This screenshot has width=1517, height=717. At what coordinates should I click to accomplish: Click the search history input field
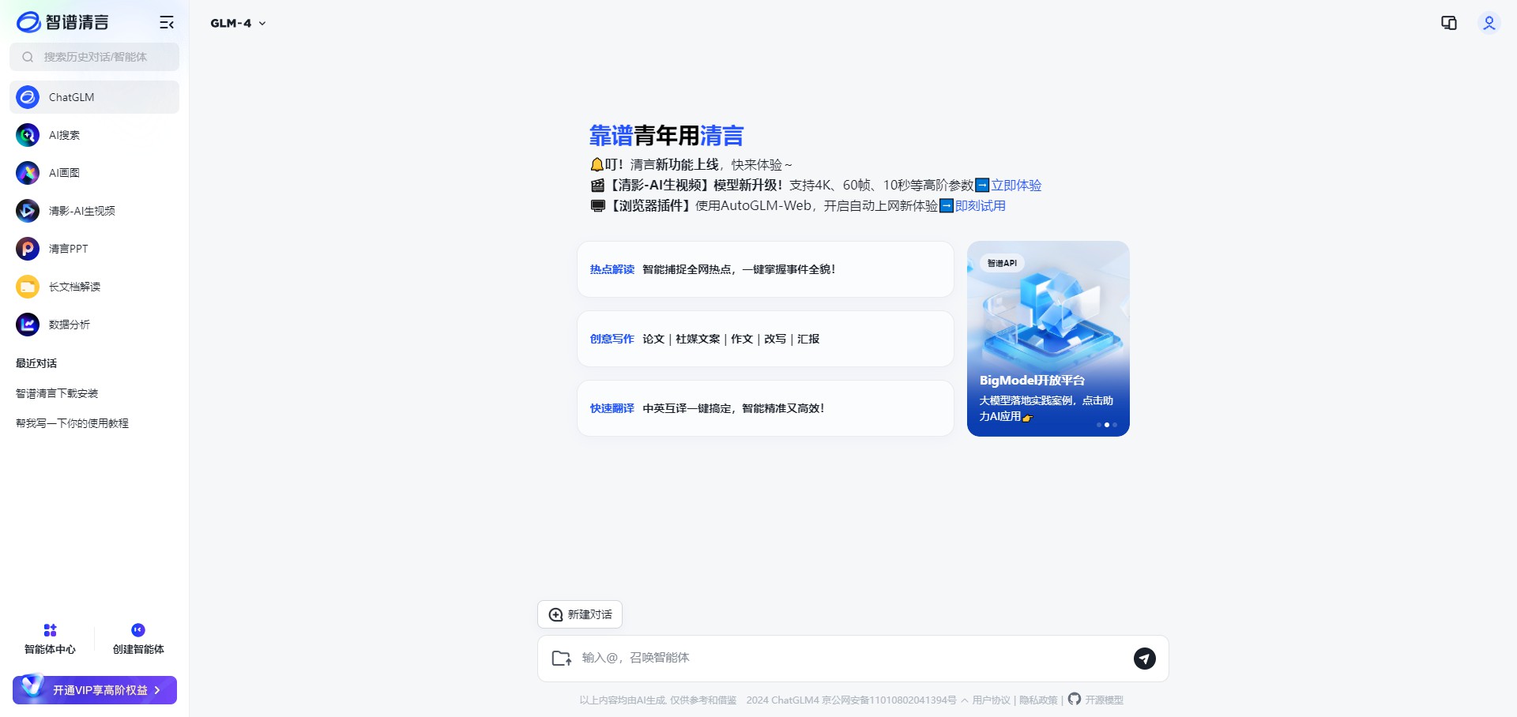(x=95, y=57)
